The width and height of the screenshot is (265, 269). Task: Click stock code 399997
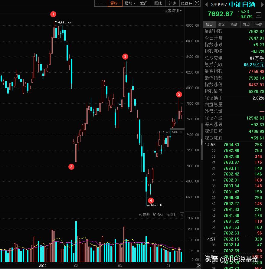click(x=219, y=5)
